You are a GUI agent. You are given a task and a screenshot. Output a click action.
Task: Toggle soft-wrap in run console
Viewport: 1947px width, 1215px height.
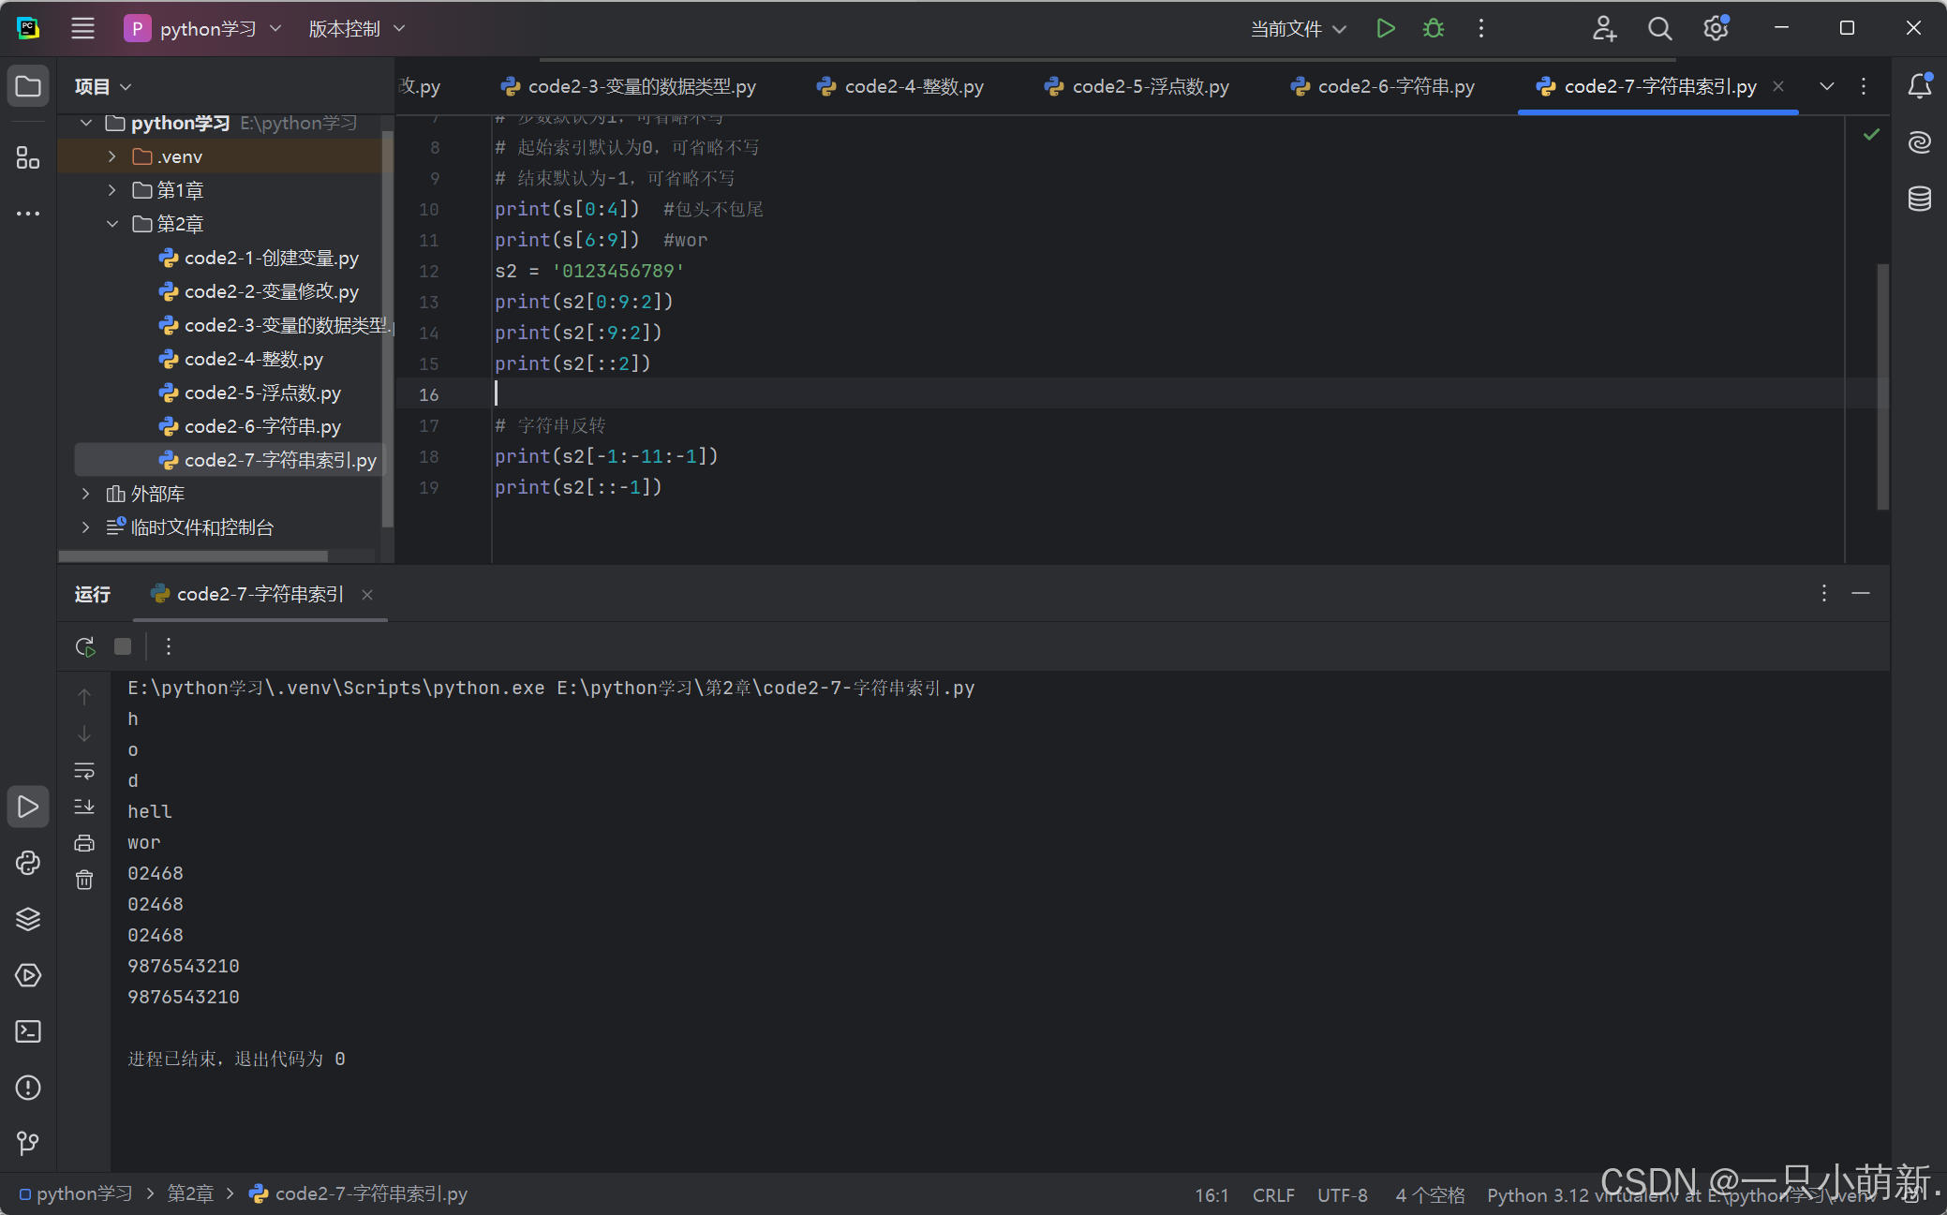[x=84, y=770]
